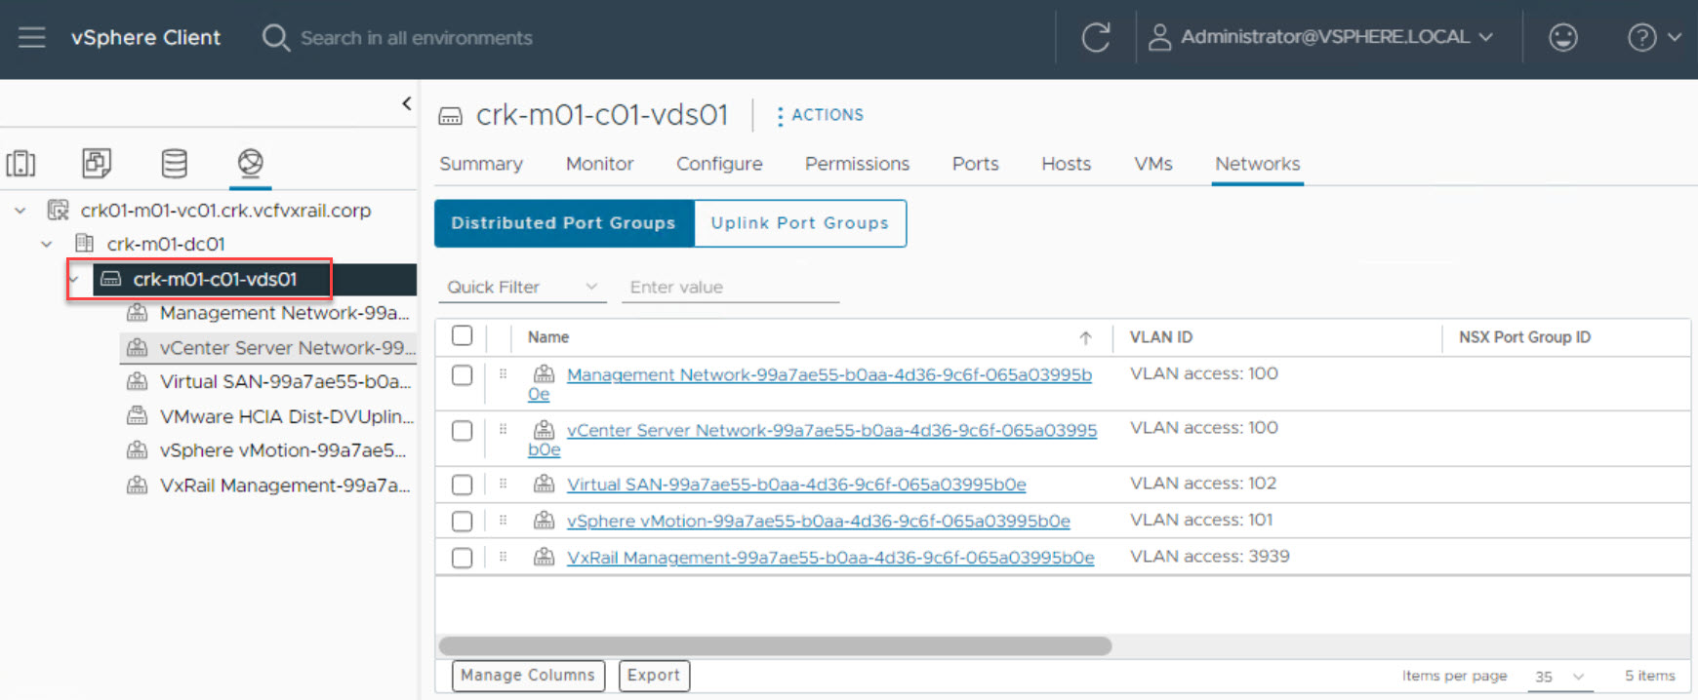Collapse the crk-m01-dc01 datacenter node
1698x700 pixels.
pos(46,244)
